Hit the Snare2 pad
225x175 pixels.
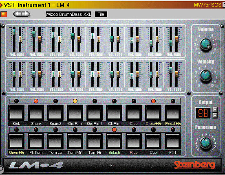tap(55, 112)
